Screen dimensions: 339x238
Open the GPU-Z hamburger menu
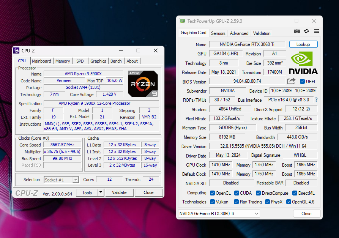316,32
